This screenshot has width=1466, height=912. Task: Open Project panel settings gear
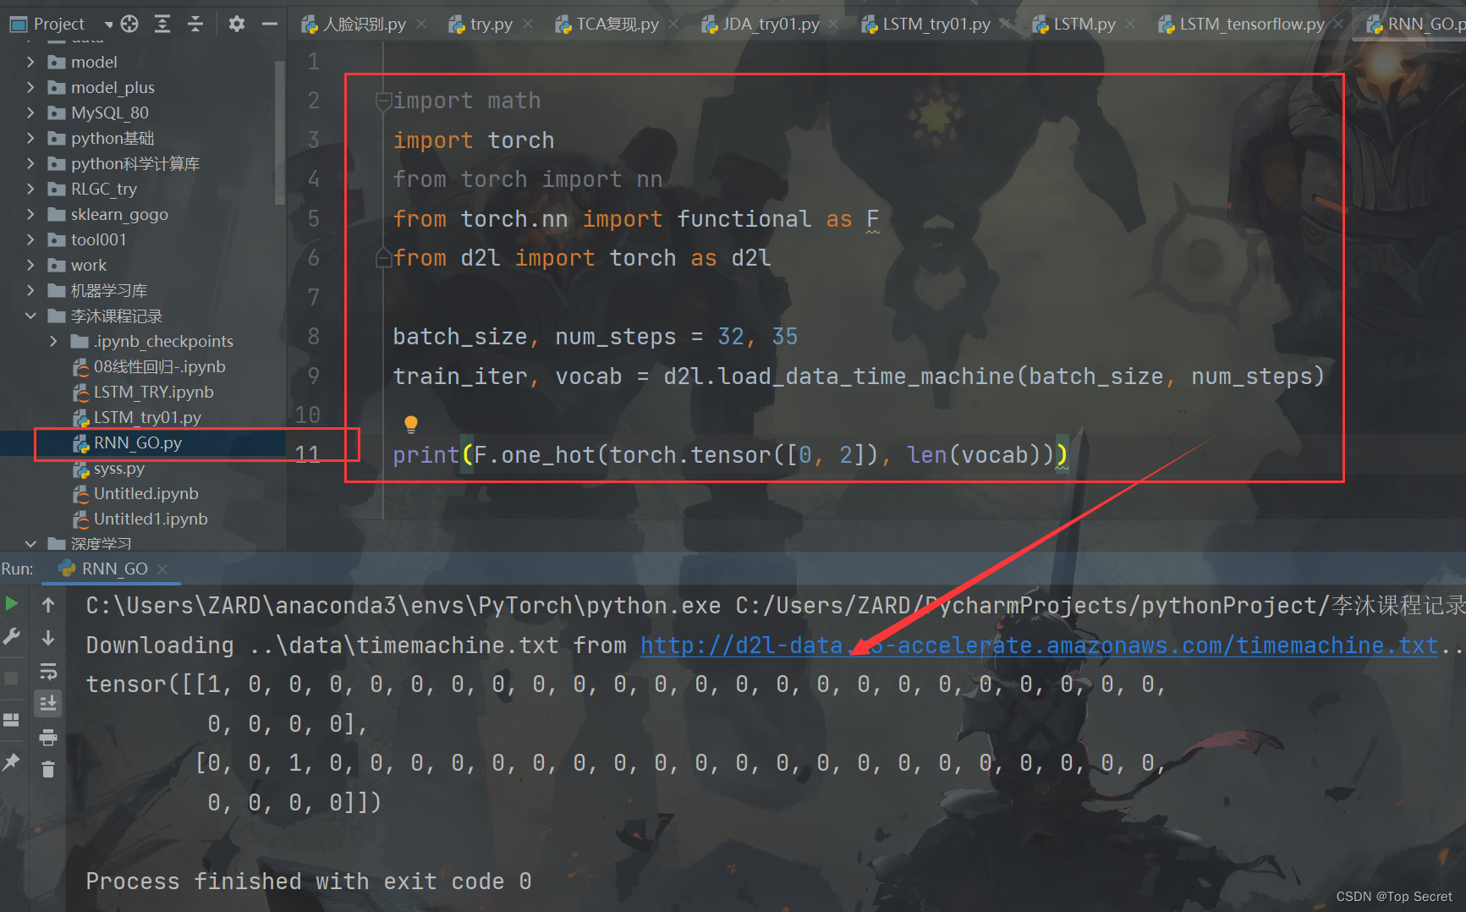pyautogui.click(x=236, y=24)
